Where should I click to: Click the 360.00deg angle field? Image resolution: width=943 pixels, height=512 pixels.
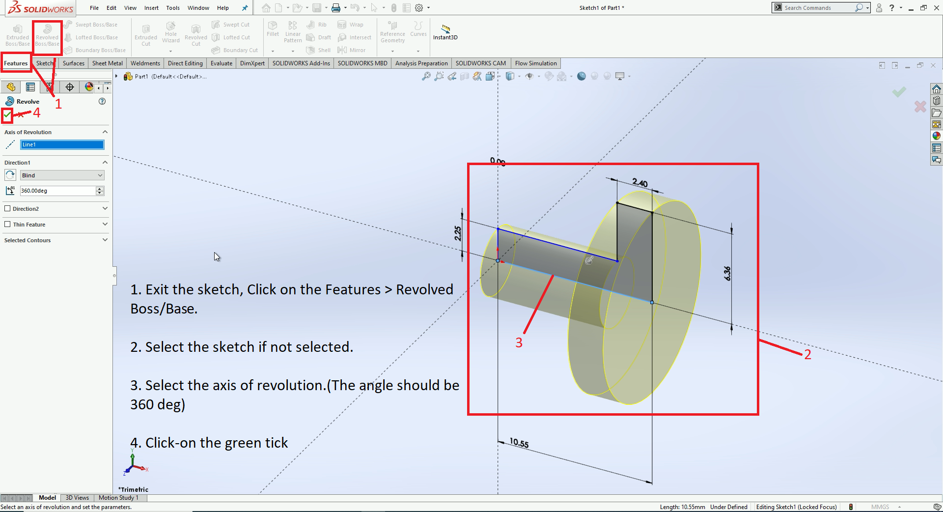[x=58, y=191]
